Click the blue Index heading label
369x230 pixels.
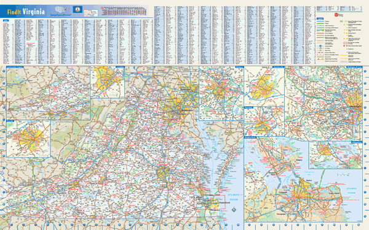coord(6,20)
